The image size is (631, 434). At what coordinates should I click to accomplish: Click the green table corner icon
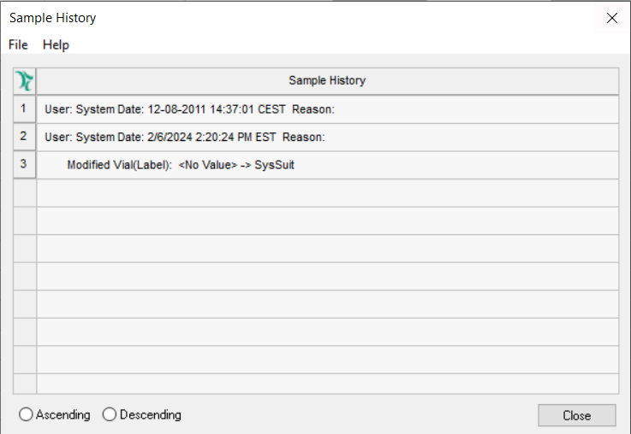(x=25, y=81)
